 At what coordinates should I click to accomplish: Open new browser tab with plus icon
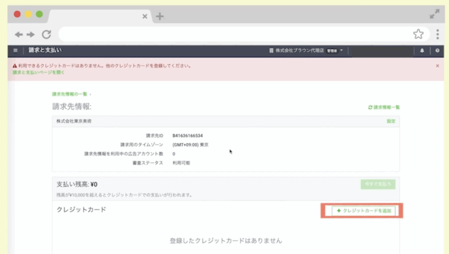click(x=160, y=16)
